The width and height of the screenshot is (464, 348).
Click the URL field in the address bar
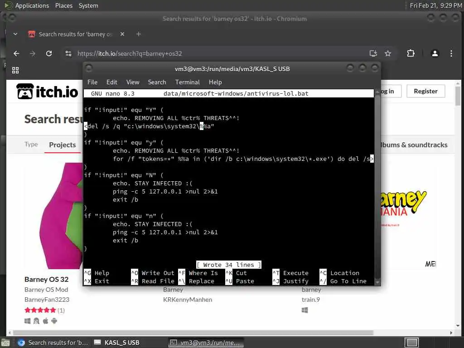click(x=219, y=53)
